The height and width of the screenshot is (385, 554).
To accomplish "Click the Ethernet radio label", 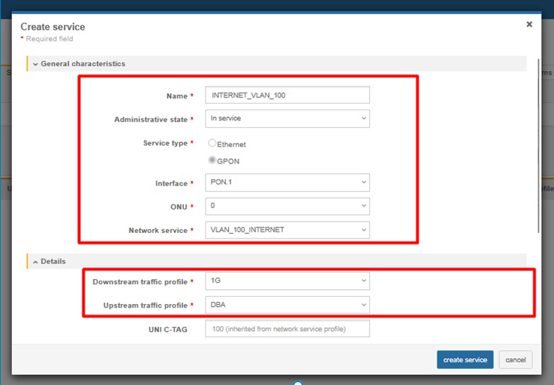I will [x=232, y=144].
